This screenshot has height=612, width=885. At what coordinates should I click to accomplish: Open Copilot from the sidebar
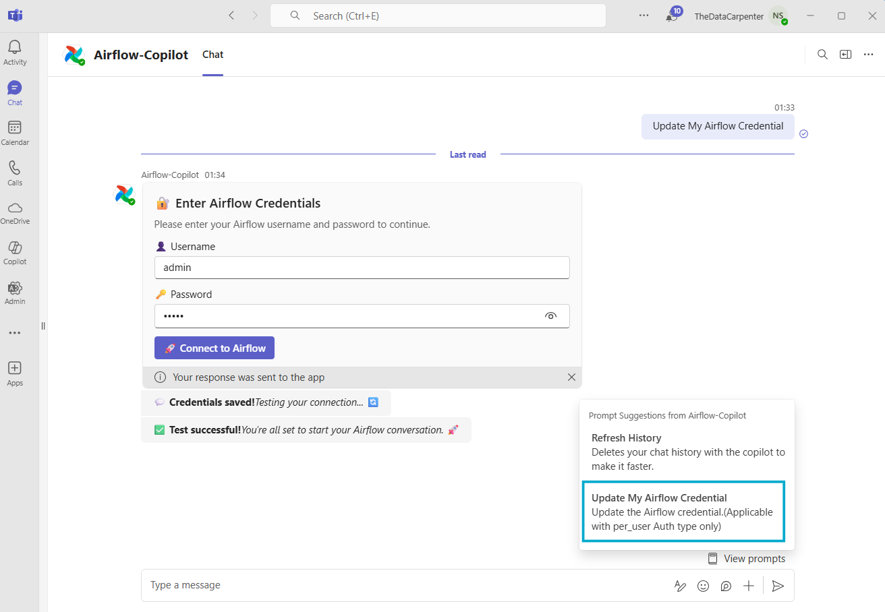[x=15, y=253]
